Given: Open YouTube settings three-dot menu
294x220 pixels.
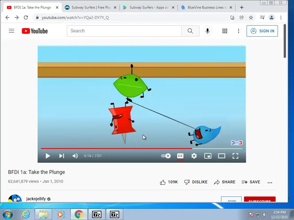Looking at the screenshot, I should coord(239,31).
